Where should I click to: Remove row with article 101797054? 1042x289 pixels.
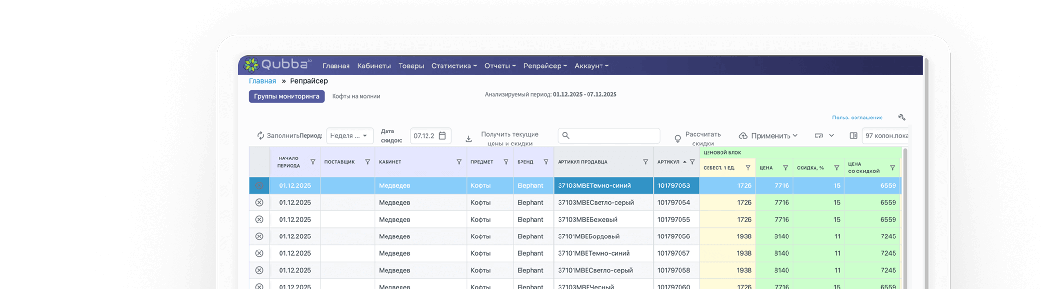coord(259,203)
